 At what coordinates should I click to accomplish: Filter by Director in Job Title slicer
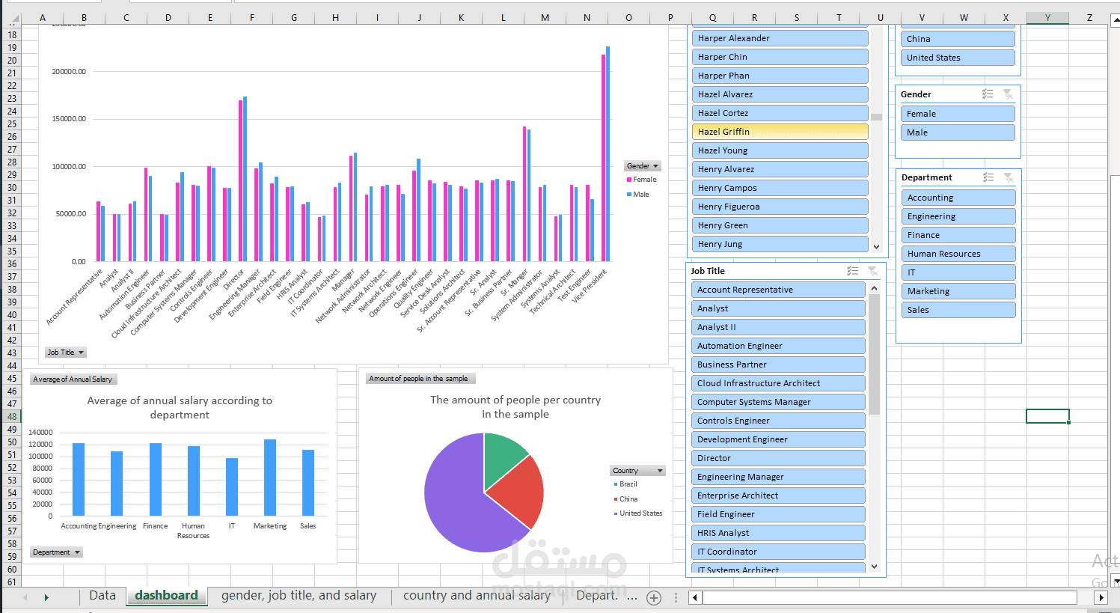778,458
